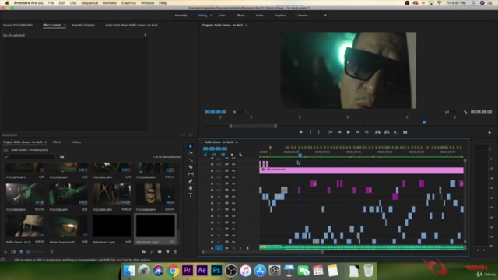
Task: Toggle Snap magnet in timeline
Action: (214, 155)
